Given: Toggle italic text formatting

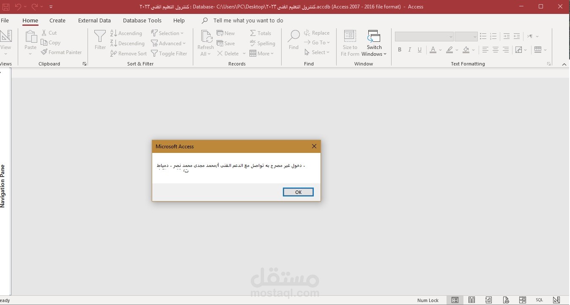Looking at the screenshot, I should coord(409,49).
